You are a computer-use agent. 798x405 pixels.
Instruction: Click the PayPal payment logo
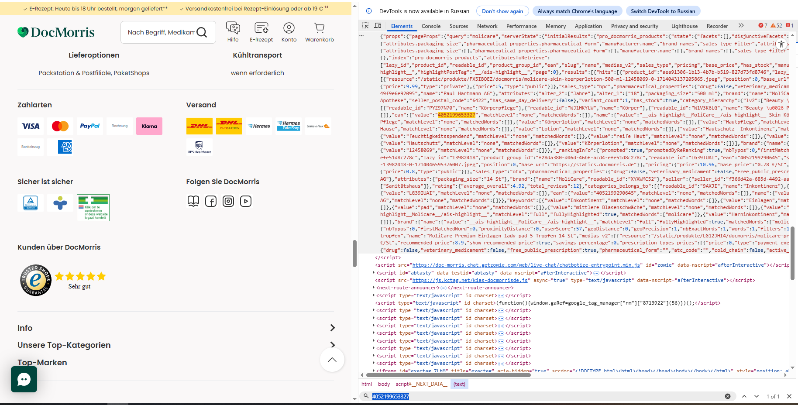click(90, 126)
